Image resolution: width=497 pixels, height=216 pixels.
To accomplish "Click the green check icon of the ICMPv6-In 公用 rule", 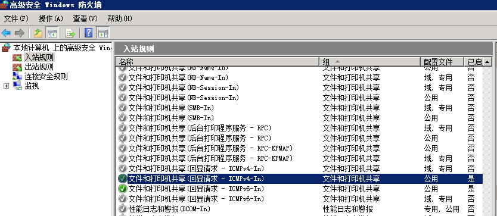I will (122, 189).
